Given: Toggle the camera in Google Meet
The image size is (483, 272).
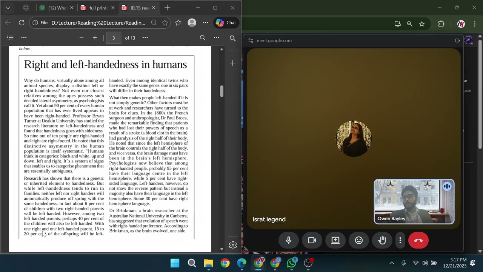Looking at the screenshot, I should point(312,240).
